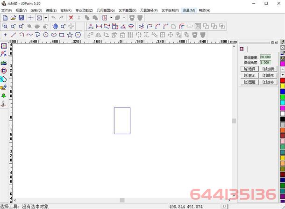Click the 微调角度 value field
Image resolution: width=285 pixels, height=209 pixels.
(x=265, y=62)
